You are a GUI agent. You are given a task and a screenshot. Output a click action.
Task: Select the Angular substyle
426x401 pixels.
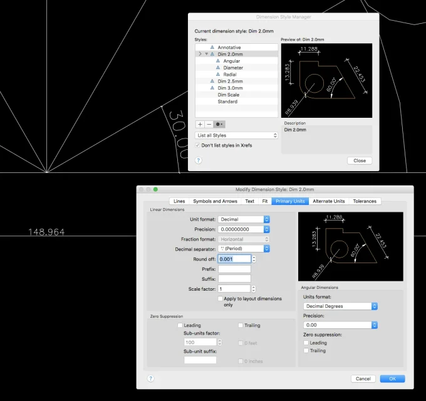[236, 61]
